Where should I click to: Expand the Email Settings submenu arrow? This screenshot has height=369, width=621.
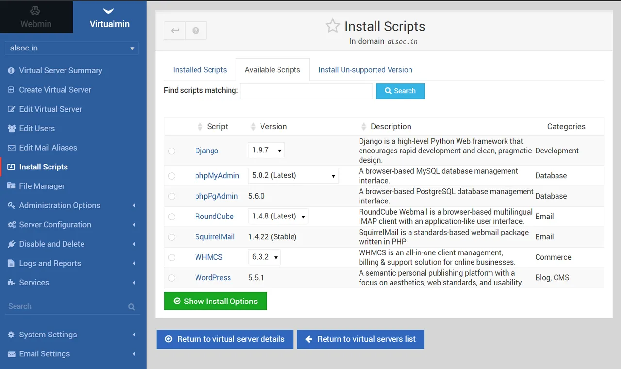pos(134,354)
